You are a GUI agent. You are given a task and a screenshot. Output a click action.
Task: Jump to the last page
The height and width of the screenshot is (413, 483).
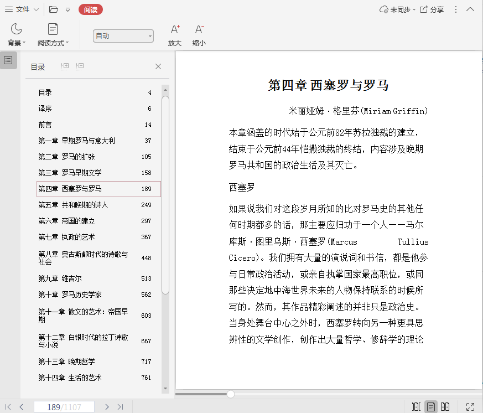pos(120,407)
